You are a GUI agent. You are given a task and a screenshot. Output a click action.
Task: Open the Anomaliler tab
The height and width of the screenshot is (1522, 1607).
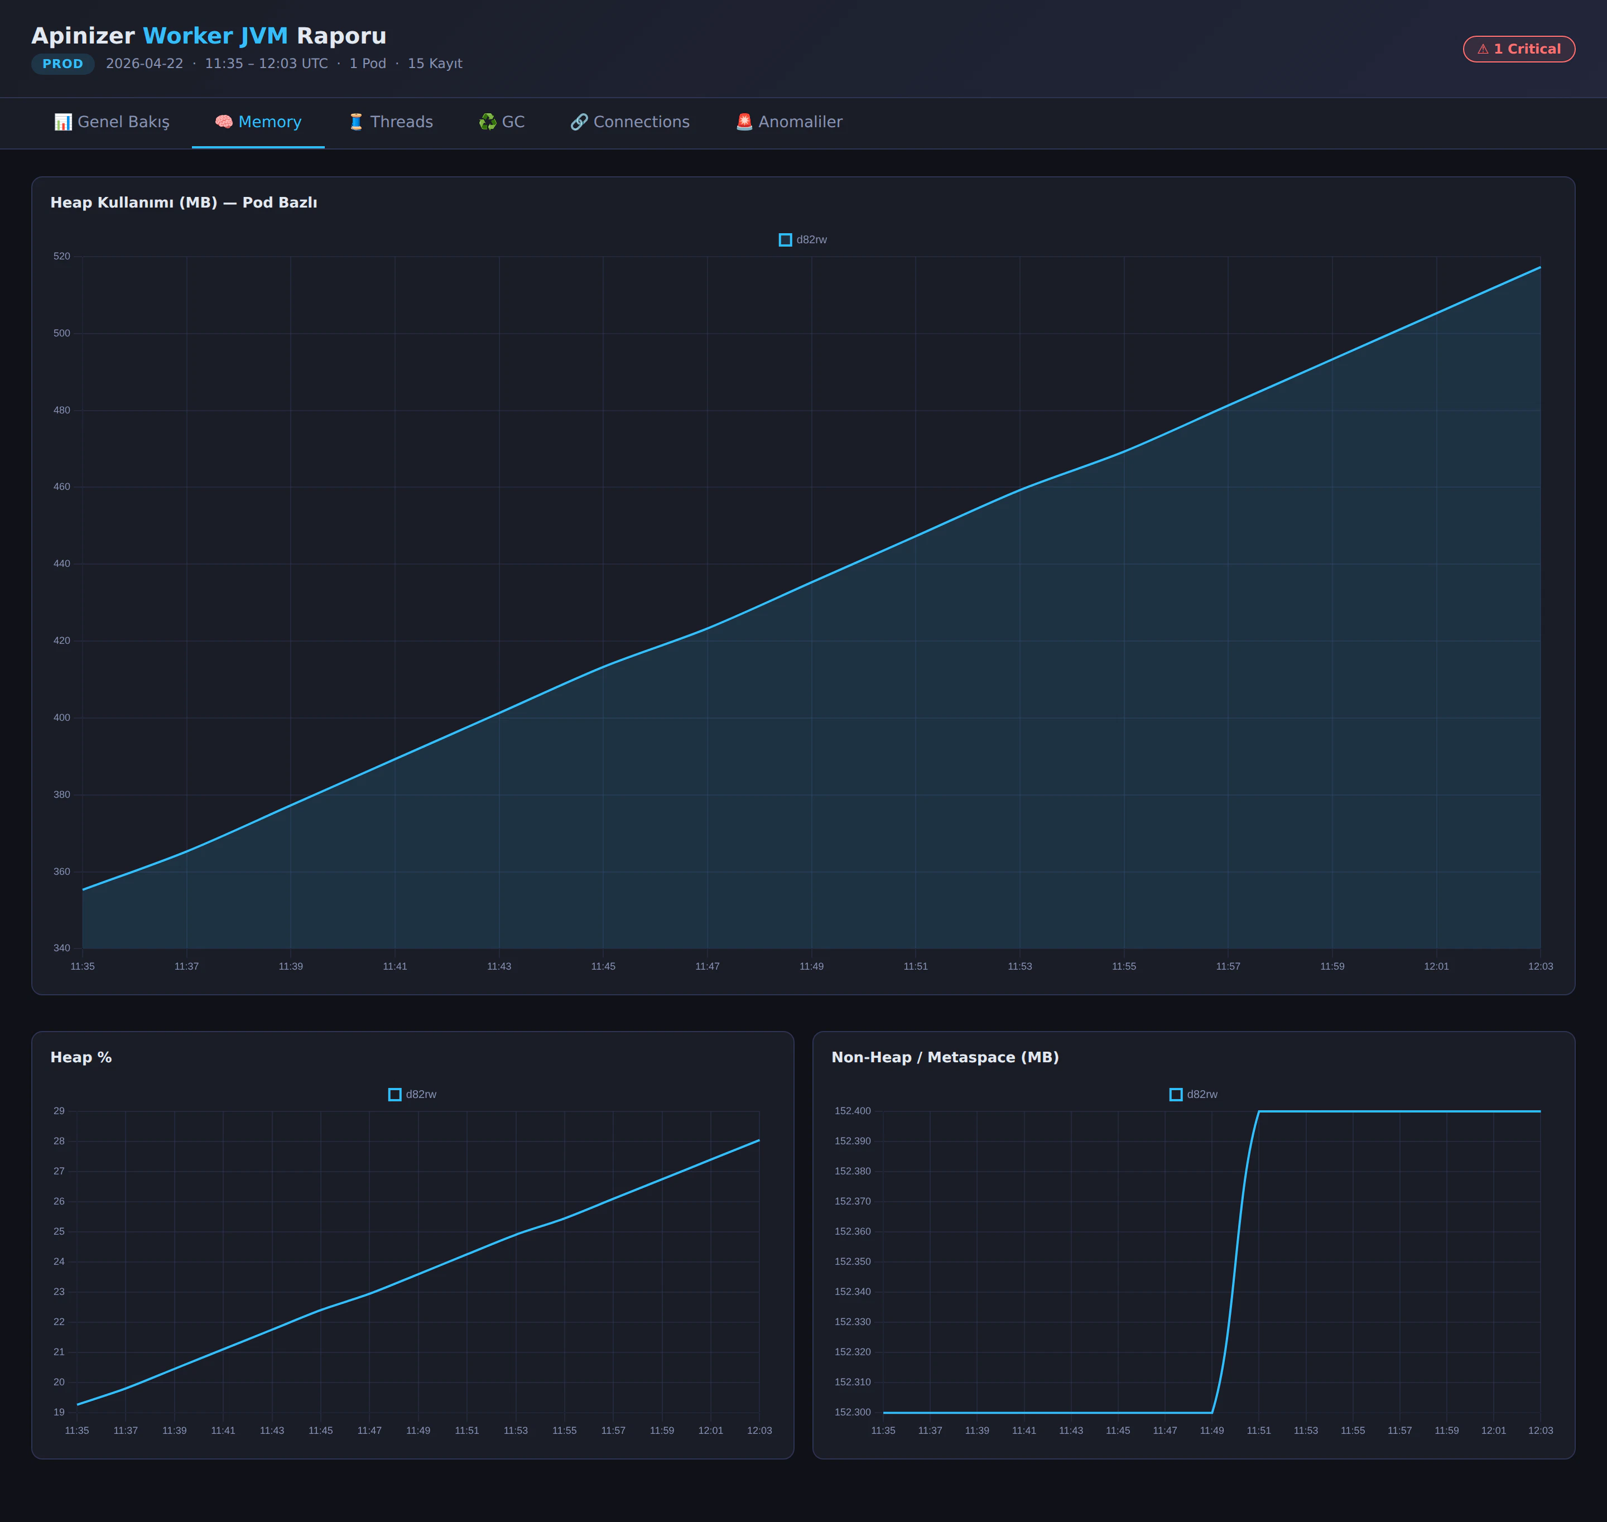point(788,122)
